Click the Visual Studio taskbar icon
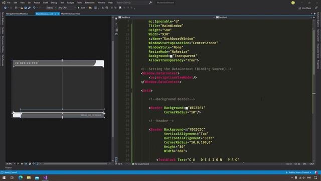Viewport: 321px width, 181px height. (45, 177)
